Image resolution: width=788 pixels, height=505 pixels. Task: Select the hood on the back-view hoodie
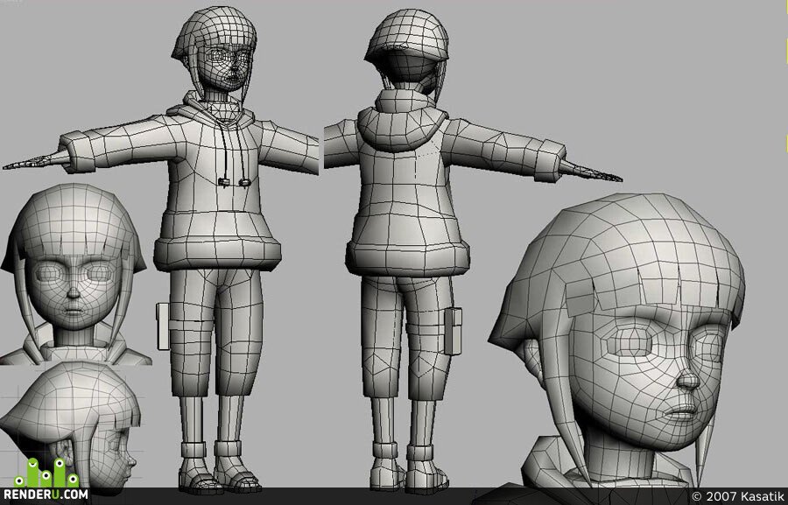click(401, 126)
